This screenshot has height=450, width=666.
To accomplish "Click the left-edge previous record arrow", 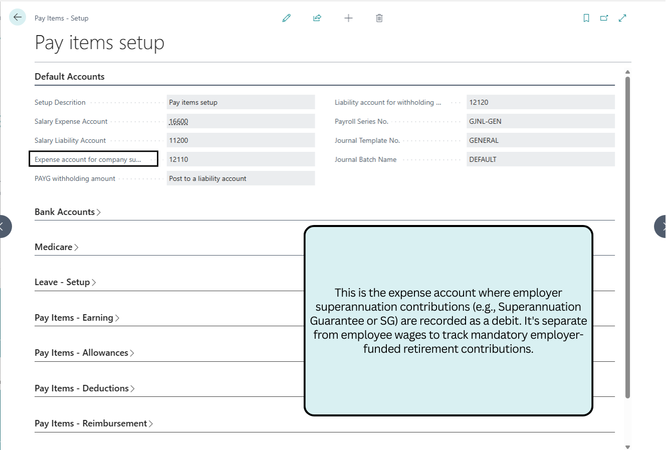I will click(4, 226).
